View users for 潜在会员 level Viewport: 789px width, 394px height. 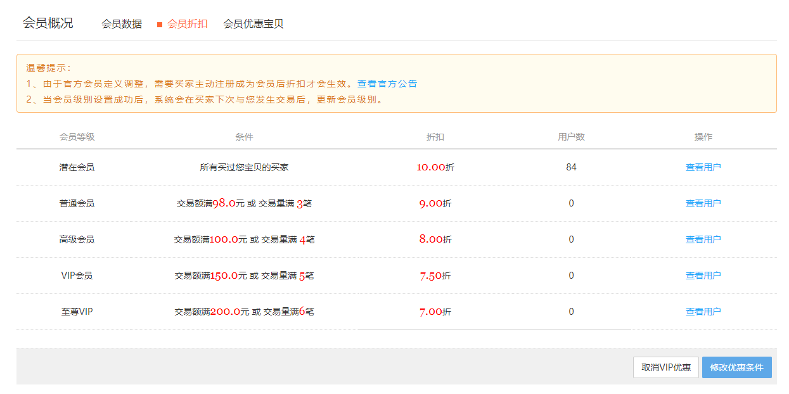point(703,167)
